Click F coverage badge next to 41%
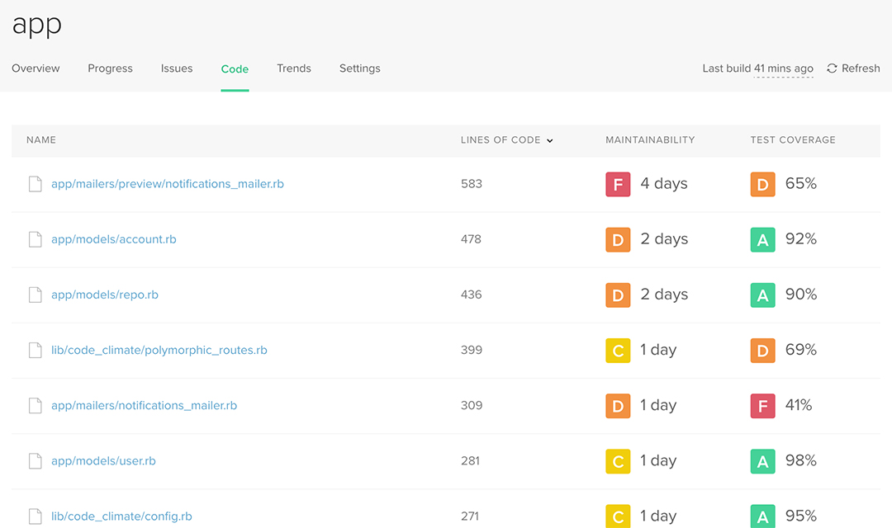Screen dimensions: 892x528 (x=763, y=406)
